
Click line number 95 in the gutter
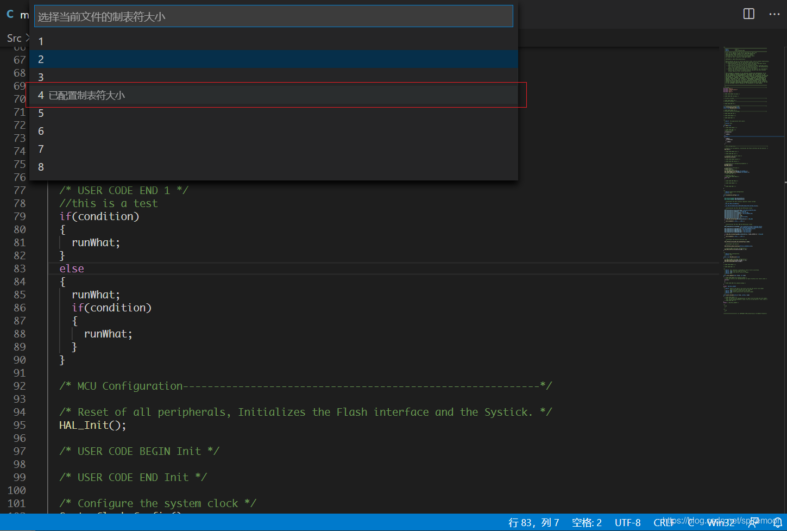pos(20,425)
